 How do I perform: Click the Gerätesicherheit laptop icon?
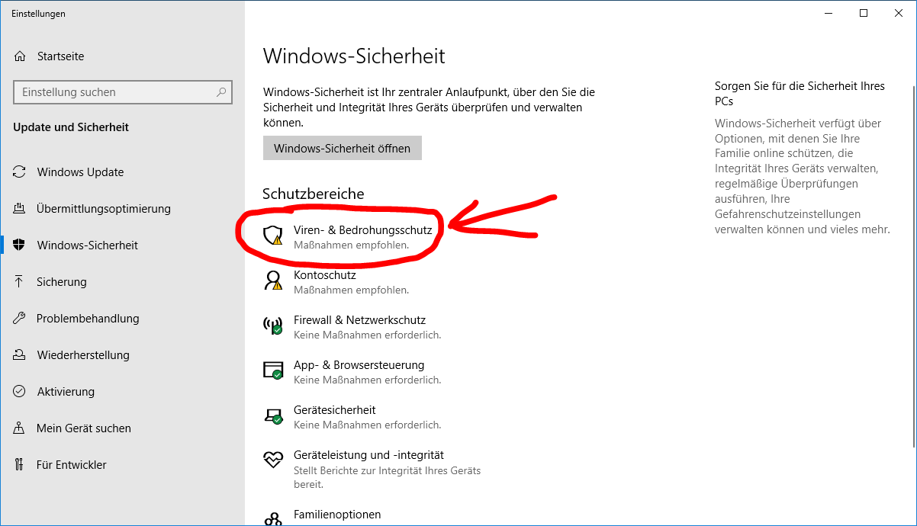tap(273, 415)
